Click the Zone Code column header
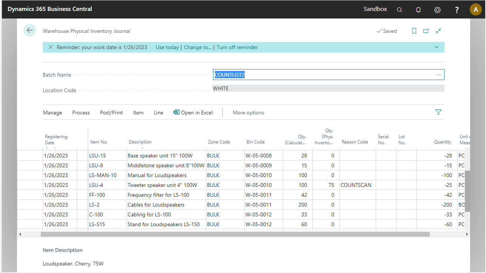This screenshot has width=486, height=273. click(x=219, y=142)
